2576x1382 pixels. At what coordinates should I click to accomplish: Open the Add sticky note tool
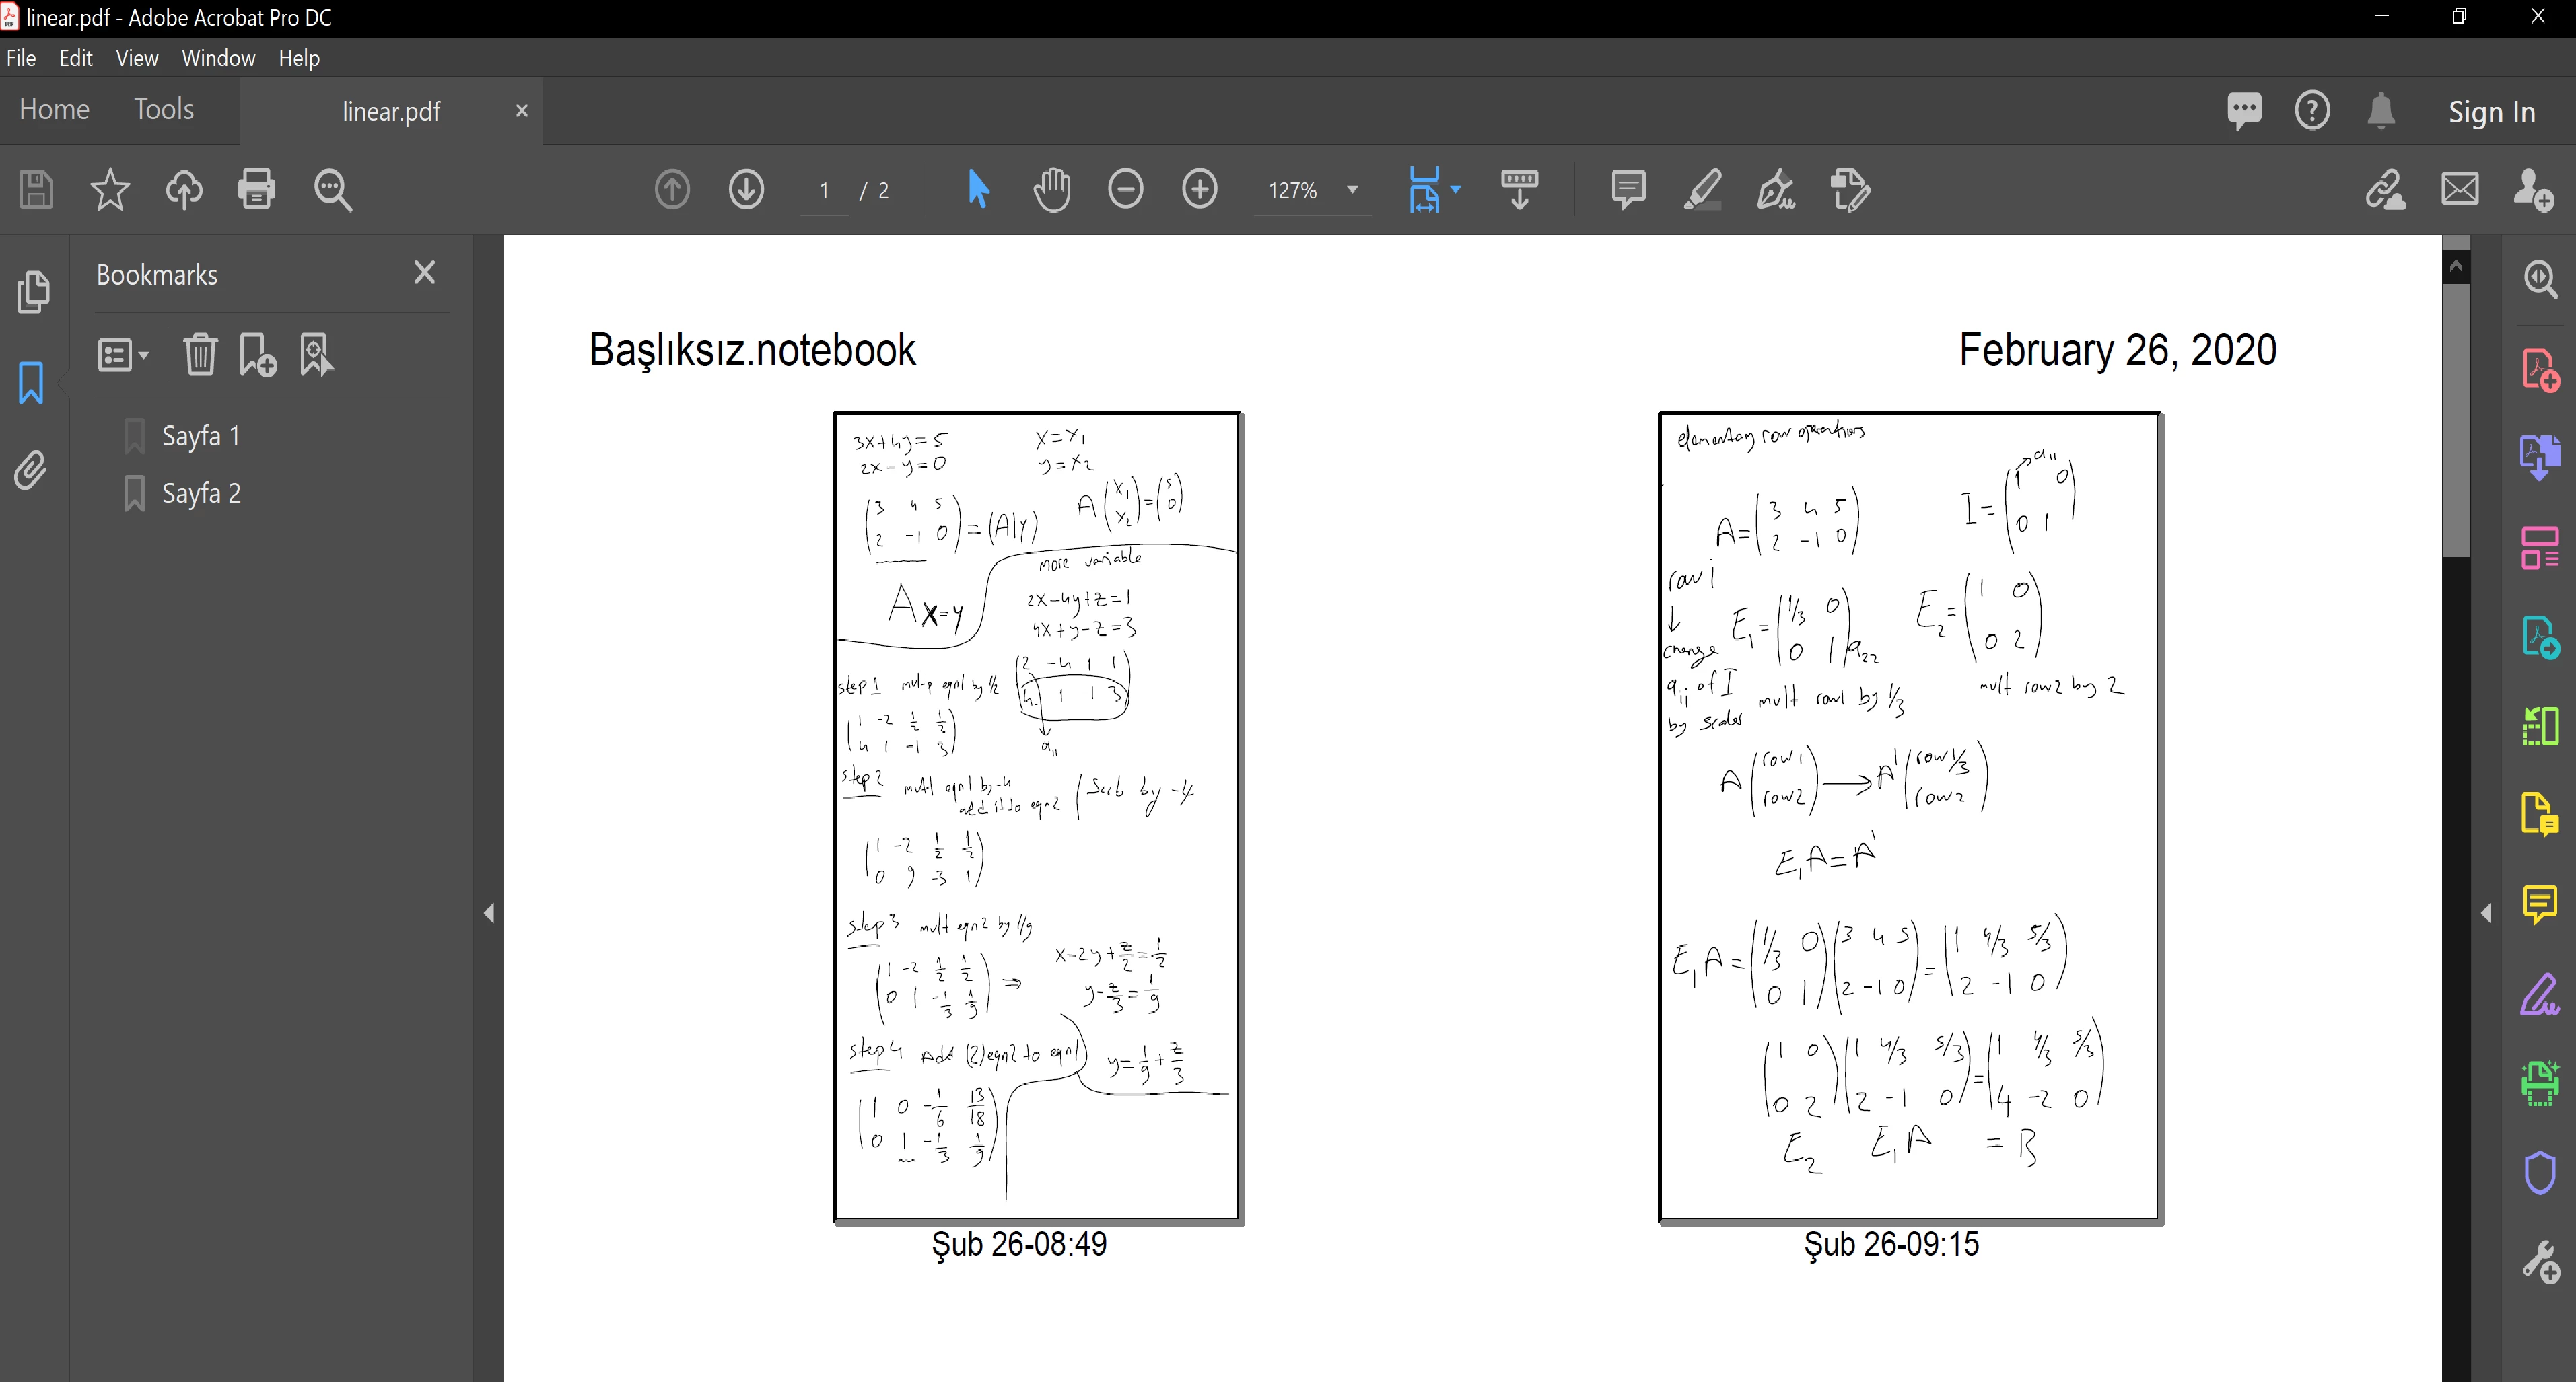(1628, 189)
